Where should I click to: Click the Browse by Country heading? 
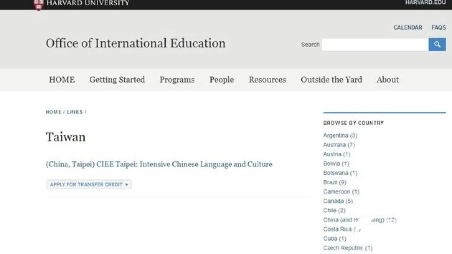(x=353, y=123)
